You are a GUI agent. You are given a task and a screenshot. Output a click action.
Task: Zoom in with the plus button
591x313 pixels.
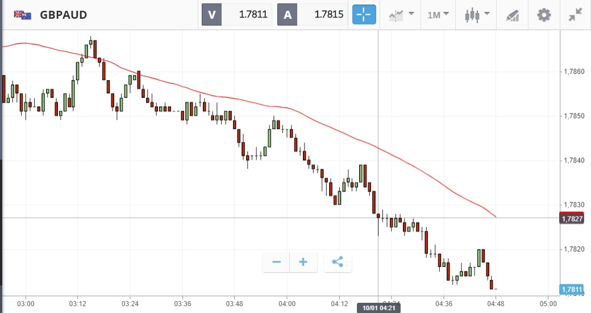coord(303,262)
